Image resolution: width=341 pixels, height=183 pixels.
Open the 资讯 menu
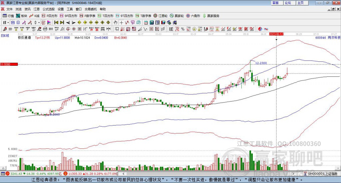27,9
